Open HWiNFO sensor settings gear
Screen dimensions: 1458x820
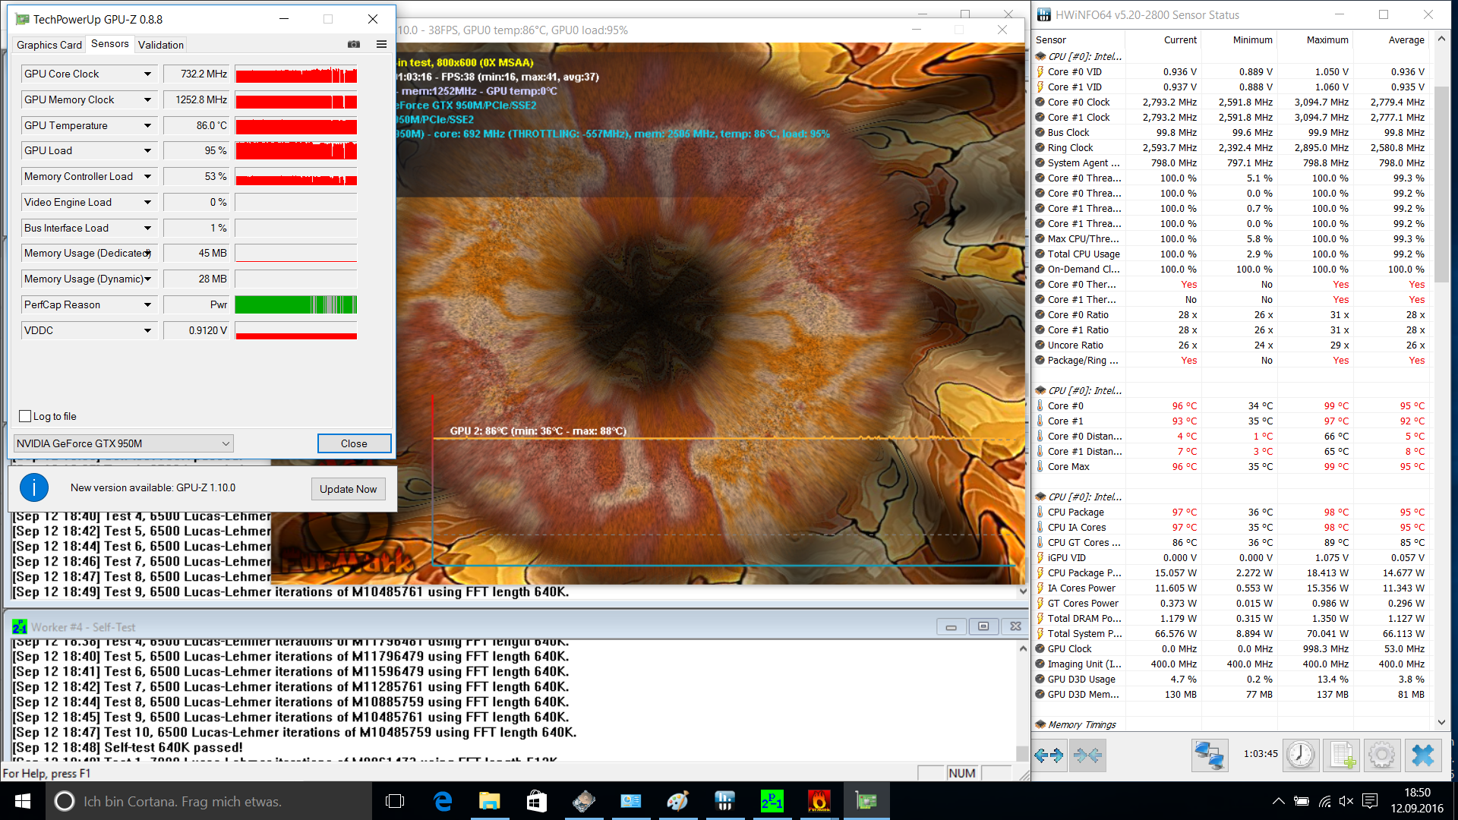[x=1381, y=755]
